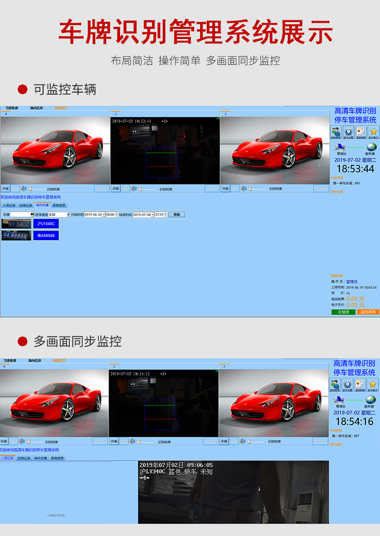380x536 pixels.
Task: Open 系统管理 icon in upper system screenshot
Action: coord(336,132)
